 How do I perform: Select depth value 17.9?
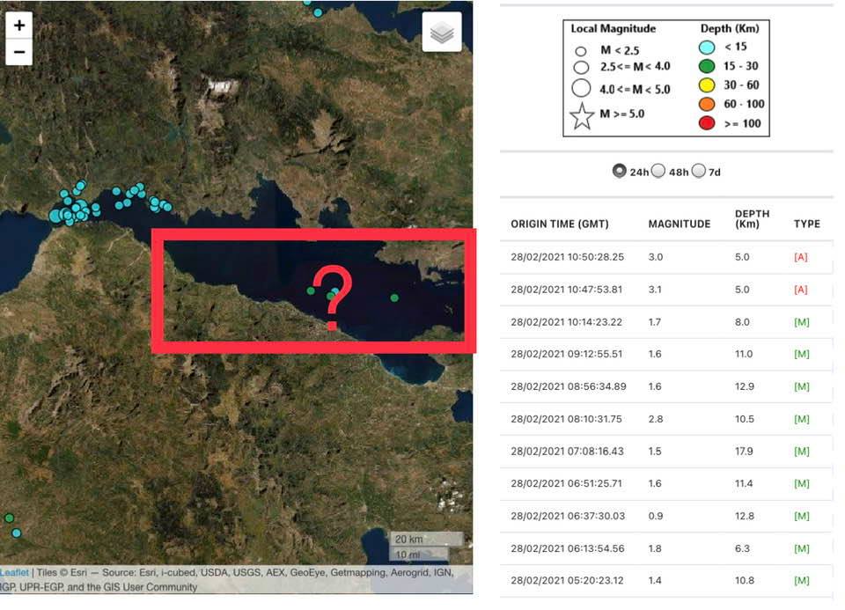pyautogui.click(x=744, y=451)
